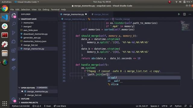Open the Go menu
The width and height of the screenshot is (193, 108).
pyautogui.click(x=40, y=10)
